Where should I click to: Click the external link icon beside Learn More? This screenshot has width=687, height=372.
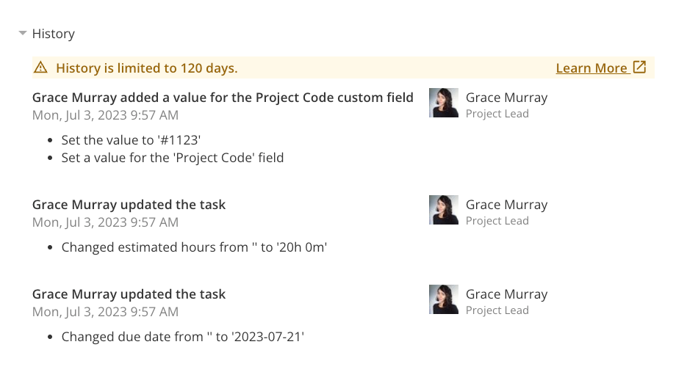(x=640, y=67)
